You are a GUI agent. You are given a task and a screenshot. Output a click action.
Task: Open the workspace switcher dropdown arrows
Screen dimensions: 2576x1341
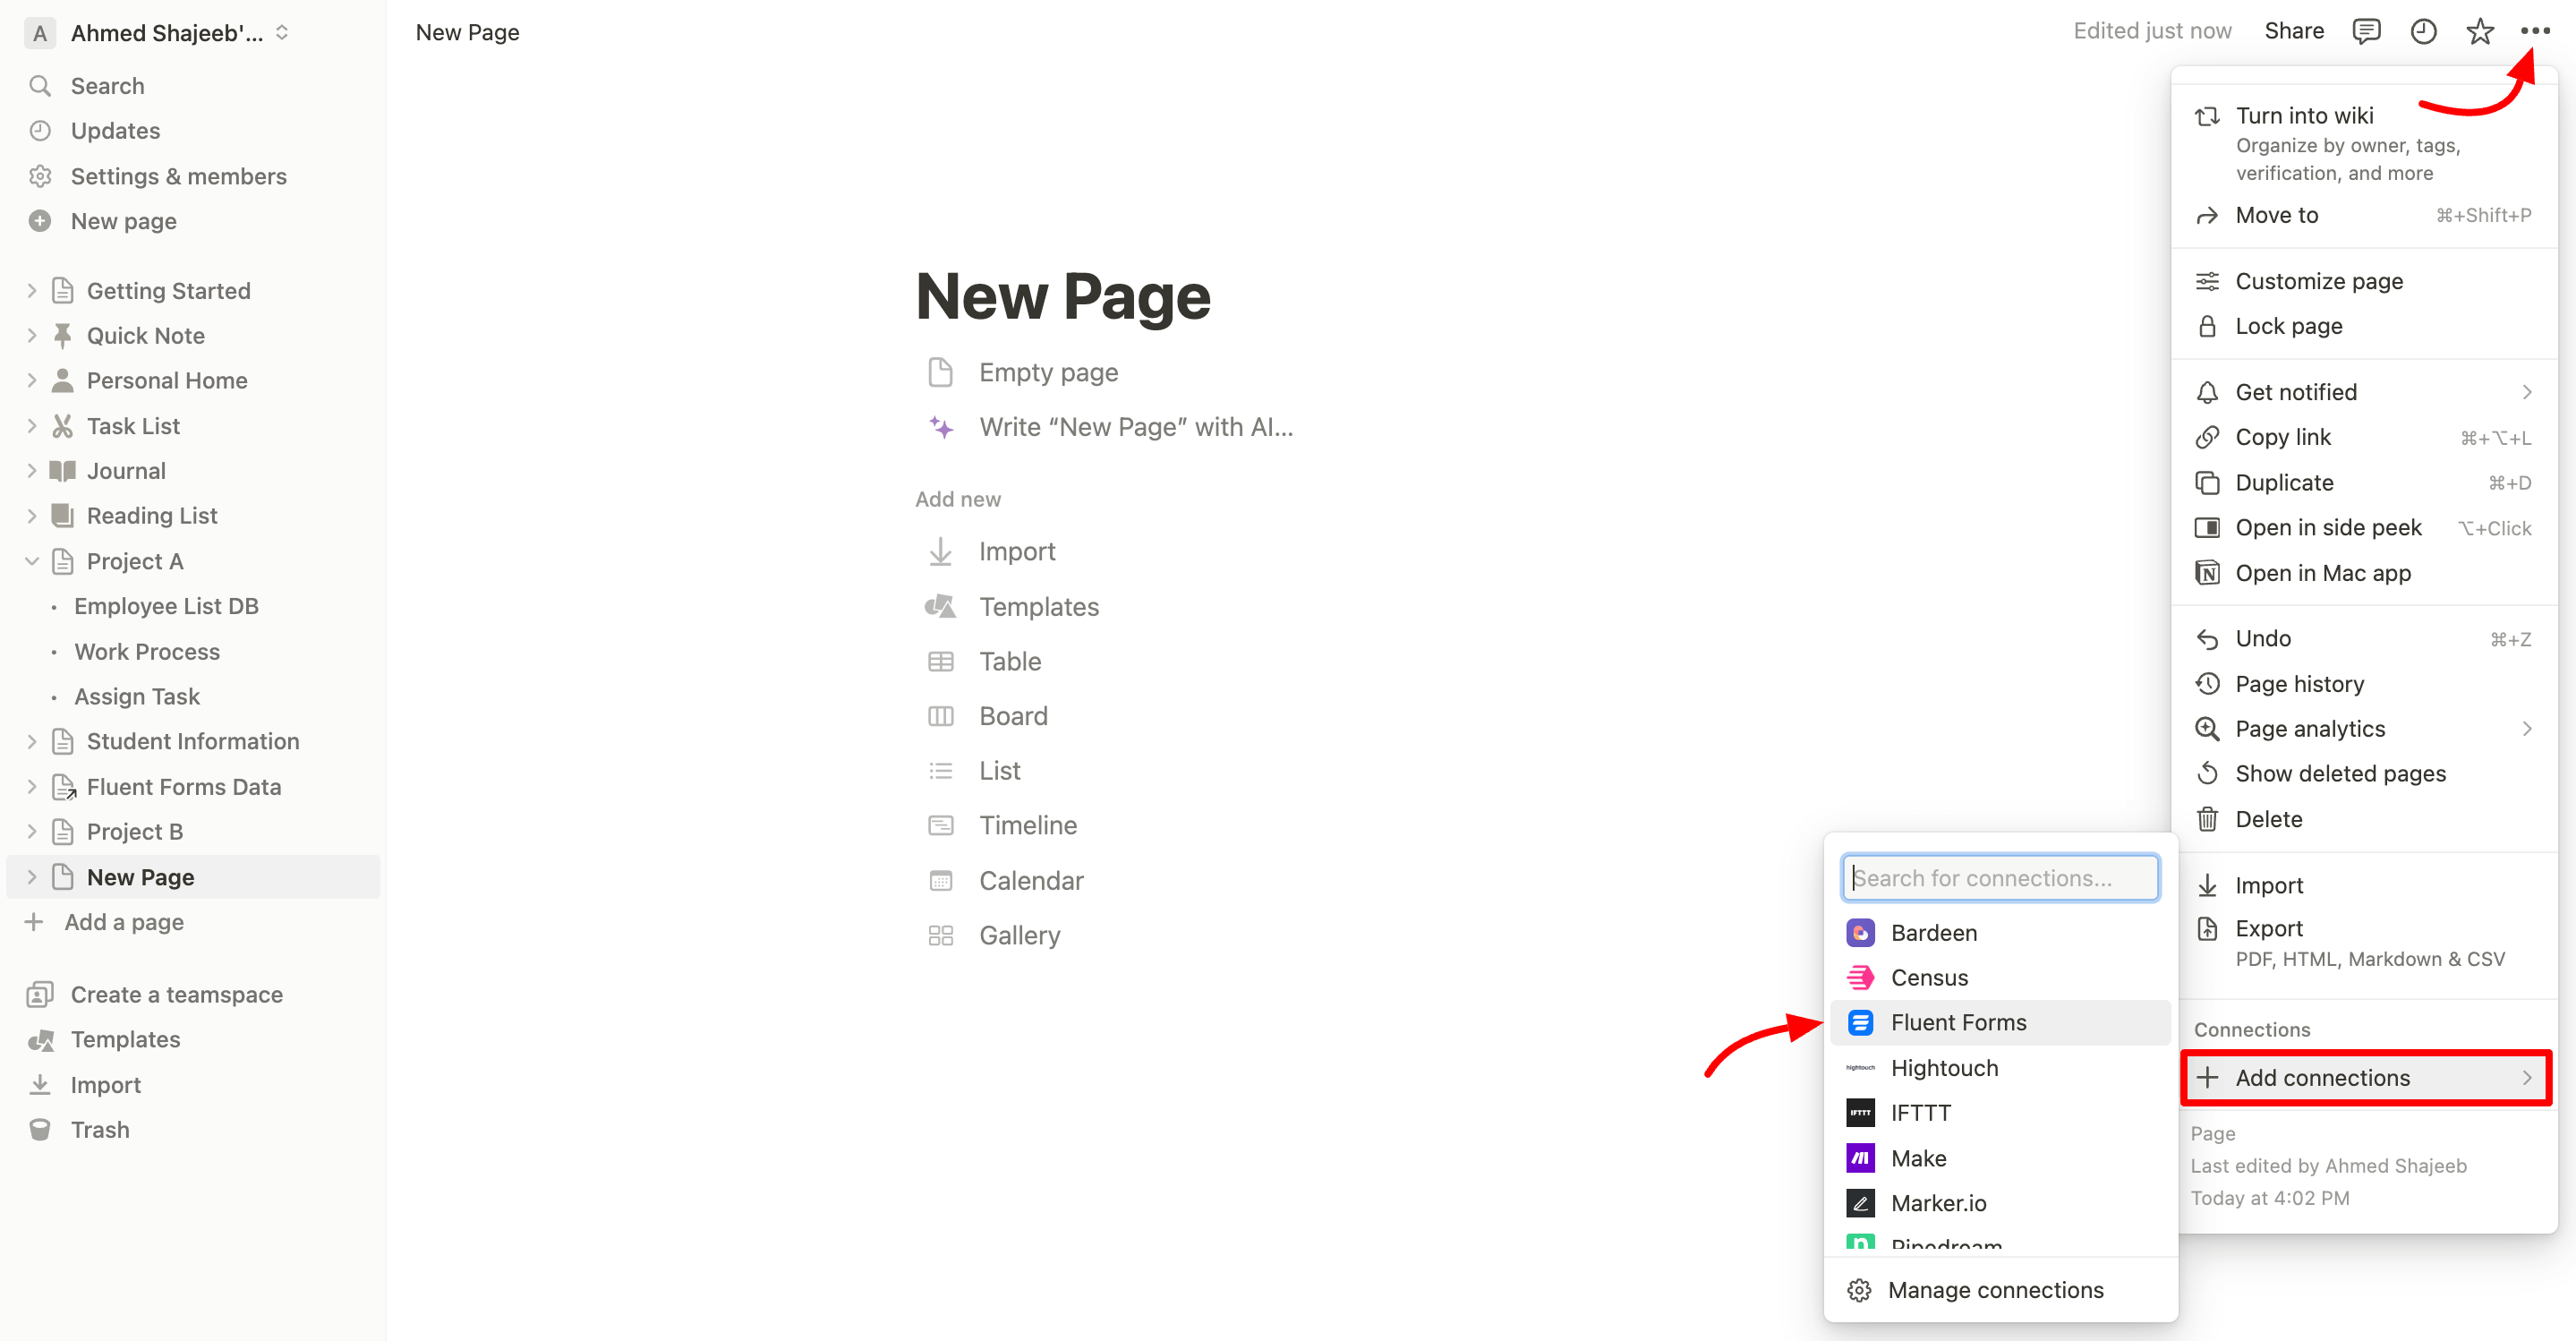click(282, 32)
